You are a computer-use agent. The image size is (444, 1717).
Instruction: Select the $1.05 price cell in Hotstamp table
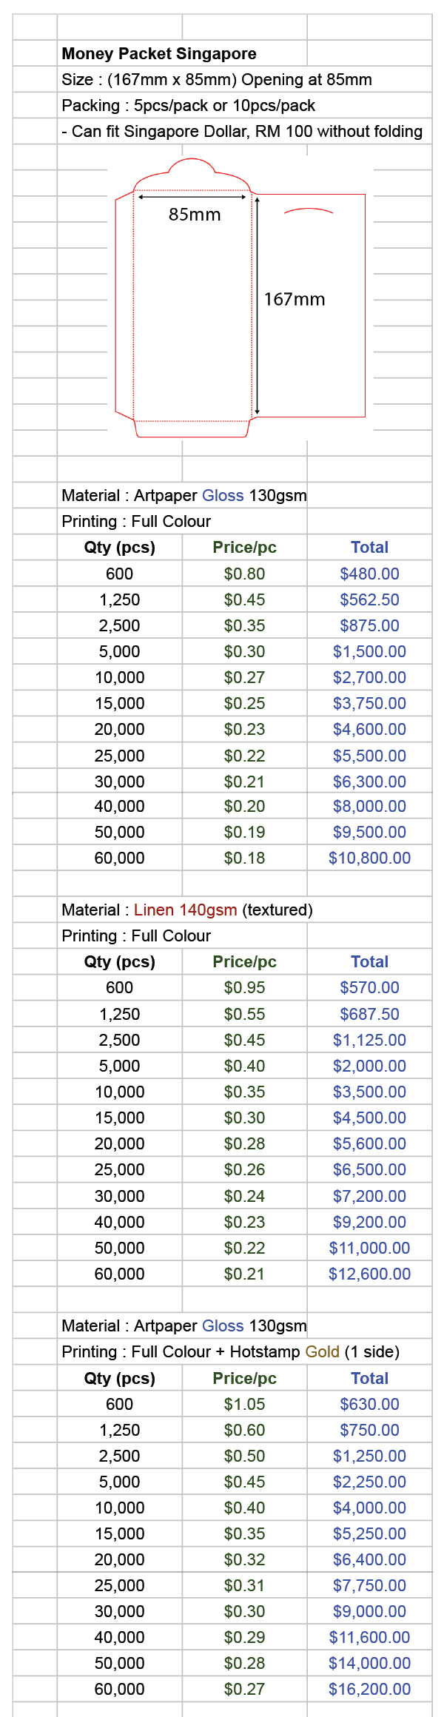click(x=244, y=1404)
